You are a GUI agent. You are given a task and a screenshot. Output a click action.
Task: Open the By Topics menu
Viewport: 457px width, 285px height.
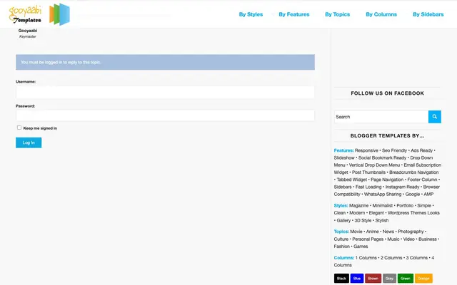[337, 14]
